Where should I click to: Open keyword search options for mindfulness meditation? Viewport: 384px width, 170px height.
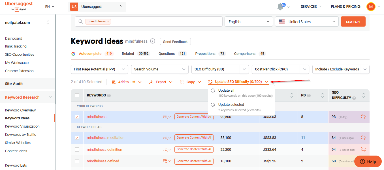pyautogui.click(x=167, y=138)
